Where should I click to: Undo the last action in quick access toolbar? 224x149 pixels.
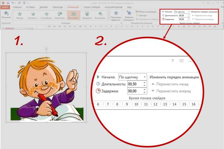[13, 3]
